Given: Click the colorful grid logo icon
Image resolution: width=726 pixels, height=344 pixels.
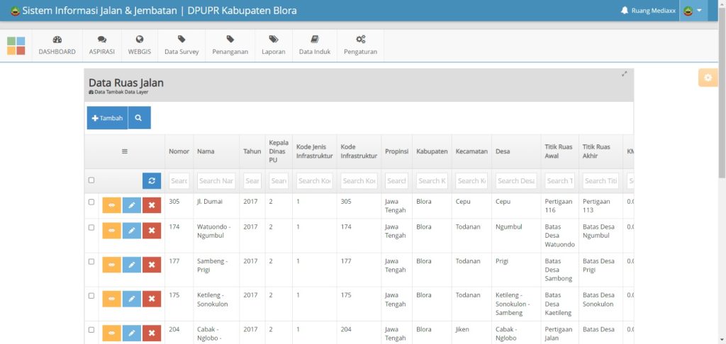Looking at the screenshot, I should click(16, 46).
